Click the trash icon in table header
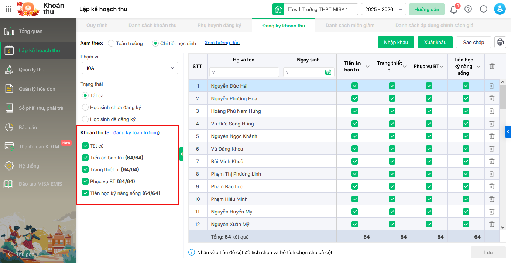511x263 pixels. pos(492,66)
